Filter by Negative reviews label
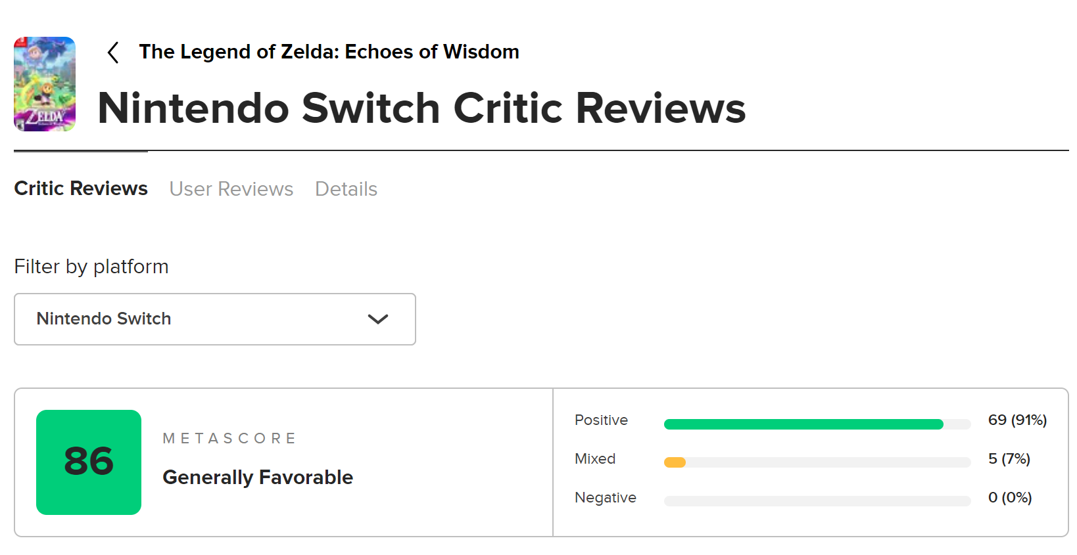Image resolution: width=1077 pixels, height=555 pixels. [605, 498]
